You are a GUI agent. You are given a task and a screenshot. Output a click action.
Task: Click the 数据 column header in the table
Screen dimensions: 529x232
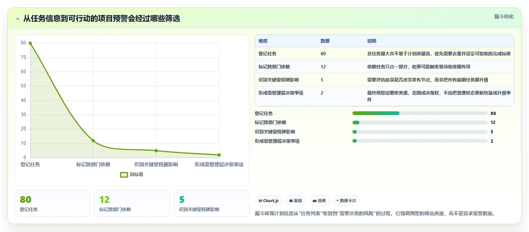tap(325, 41)
